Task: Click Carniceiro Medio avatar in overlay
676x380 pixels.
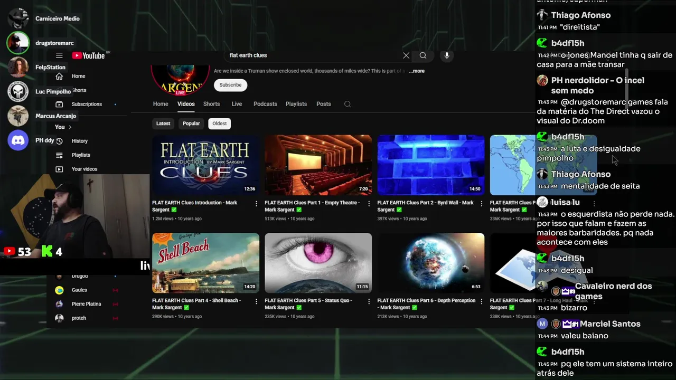Action: point(18,18)
